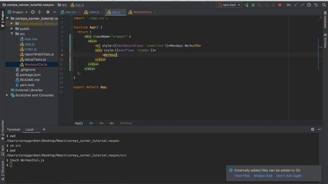Click the Git commit checkmark icon
The height and width of the screenshot is (184, 328).
point(302,5)
